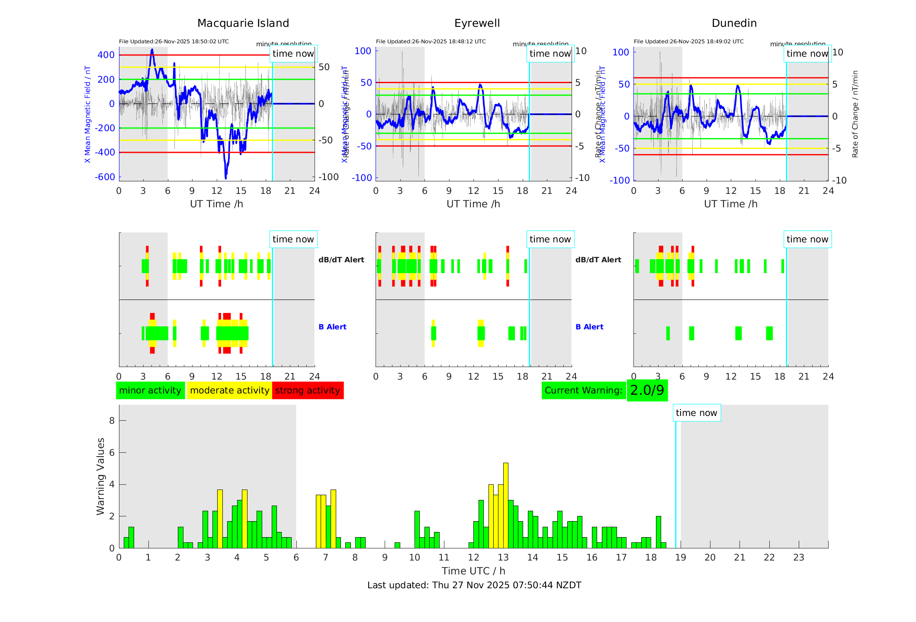The height and width of the screenshot is (622, 916).
Task: Click the 'moderate activity' yellow legend box
Action: [x=229, y=390]
